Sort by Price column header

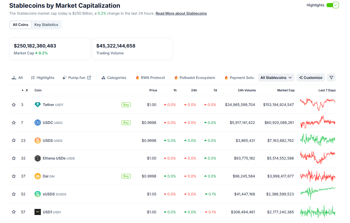(153, 90)
